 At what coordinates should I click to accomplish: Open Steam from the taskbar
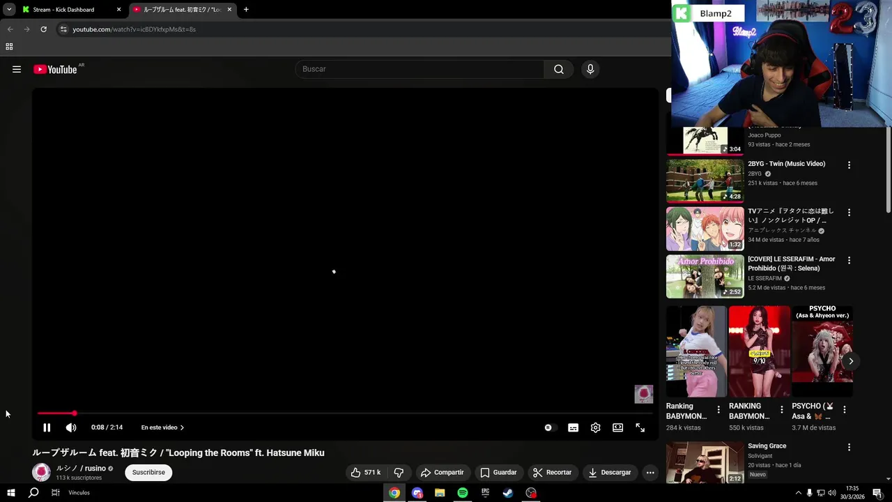508,493
